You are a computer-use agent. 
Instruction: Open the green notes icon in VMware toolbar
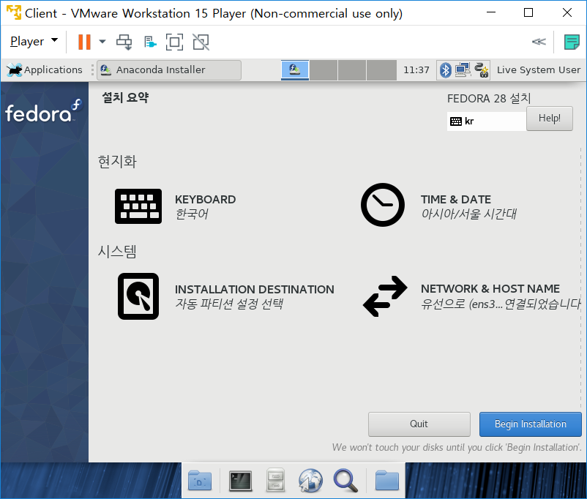pos(572,42)
